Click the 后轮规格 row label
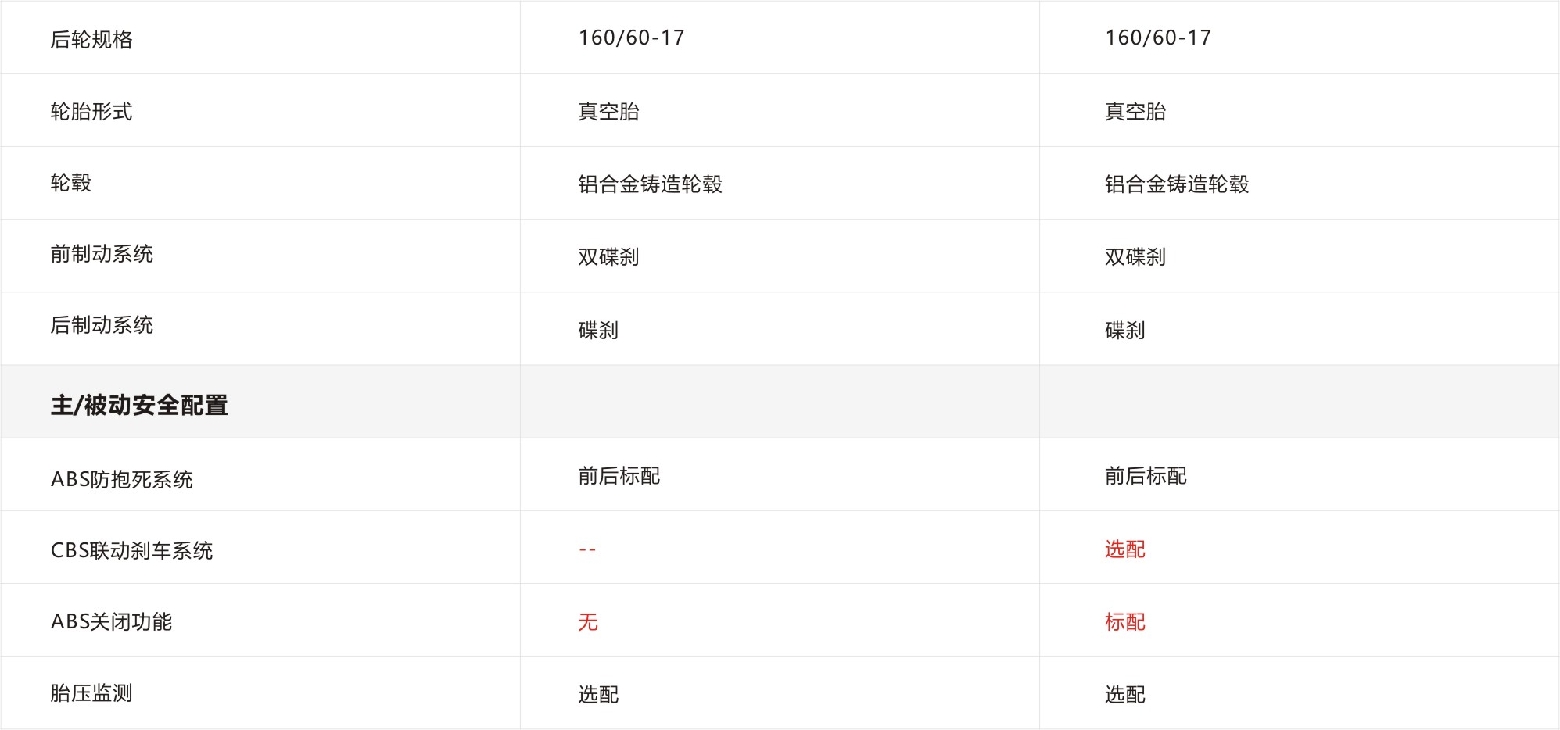This screenshot has width=1560, height=730. click(x=91, y=39)
